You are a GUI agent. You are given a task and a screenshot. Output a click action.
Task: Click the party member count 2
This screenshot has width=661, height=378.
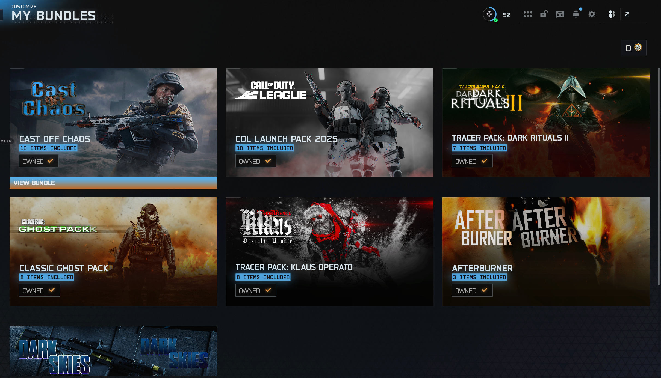(x=627, y=14)
